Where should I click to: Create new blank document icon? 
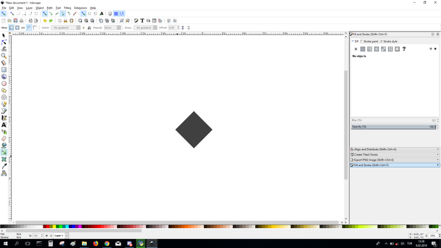[3, 21]
